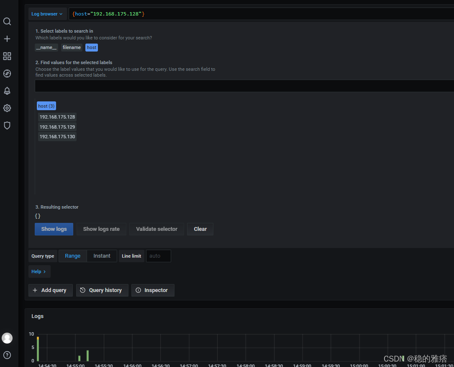Expand the Help section

[x=39, y=271]
